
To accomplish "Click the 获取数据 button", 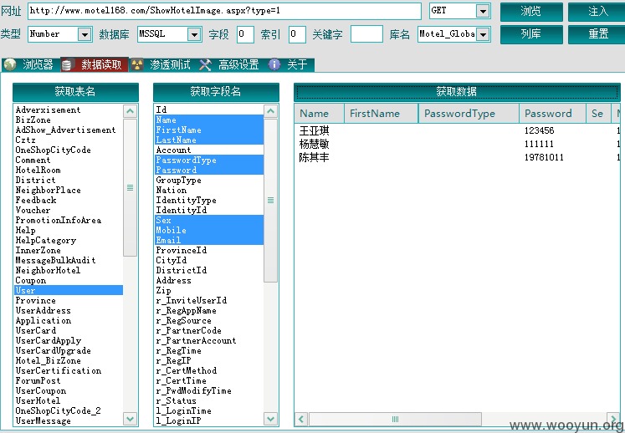I will click(457, 92).
